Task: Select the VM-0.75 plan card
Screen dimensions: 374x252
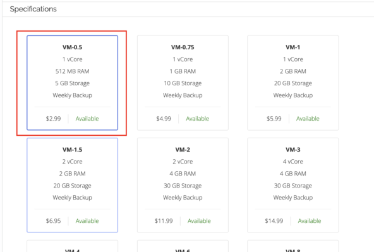Action: (x=183, y=83)
